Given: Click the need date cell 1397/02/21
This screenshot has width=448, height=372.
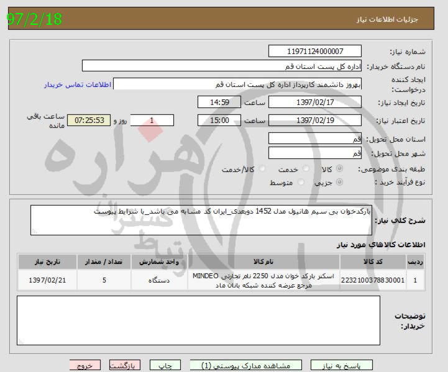Looking at the screenshot, I should [47, 280].
